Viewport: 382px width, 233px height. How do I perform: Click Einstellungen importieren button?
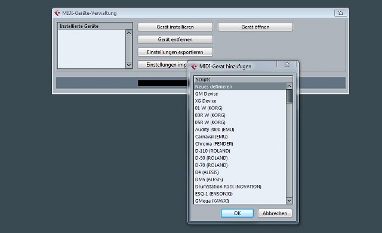pos(163,65)
